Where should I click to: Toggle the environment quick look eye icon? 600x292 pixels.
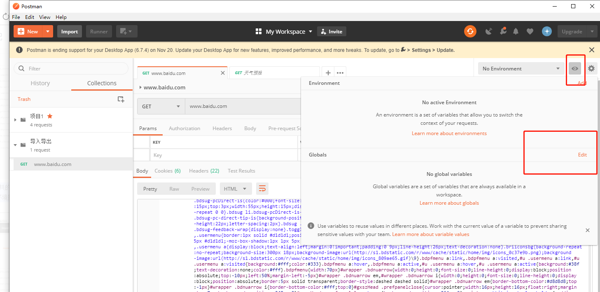click(575, 69)
